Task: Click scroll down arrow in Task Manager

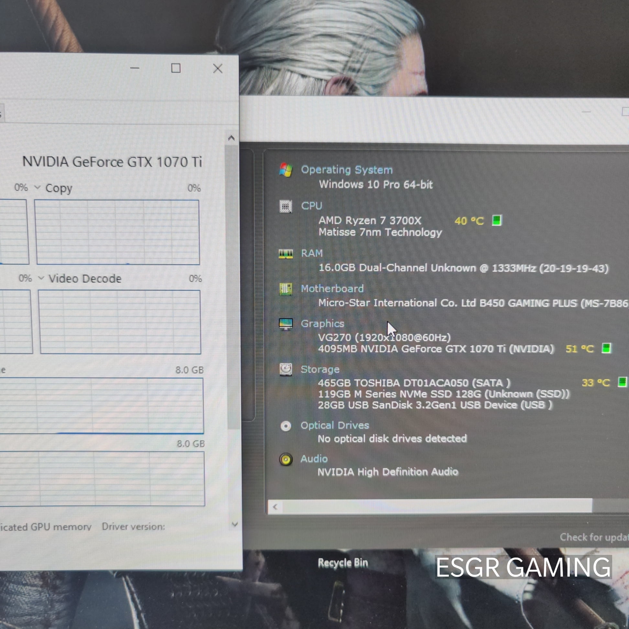Action: (x=235, y=524)
